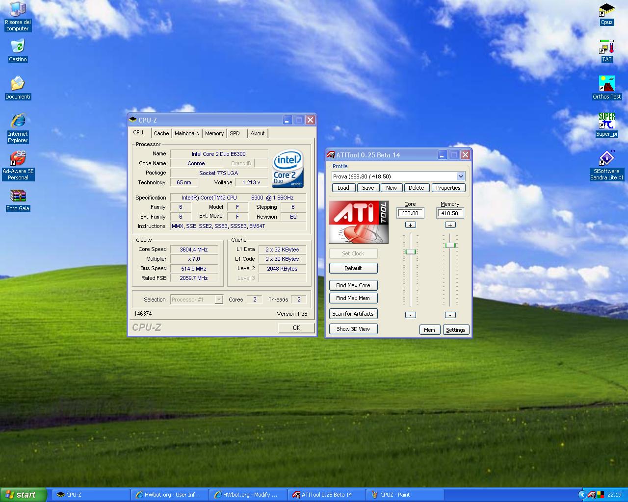Screen dimensions: 628x502
Task: Click the Core minus button
Action: 411,315
